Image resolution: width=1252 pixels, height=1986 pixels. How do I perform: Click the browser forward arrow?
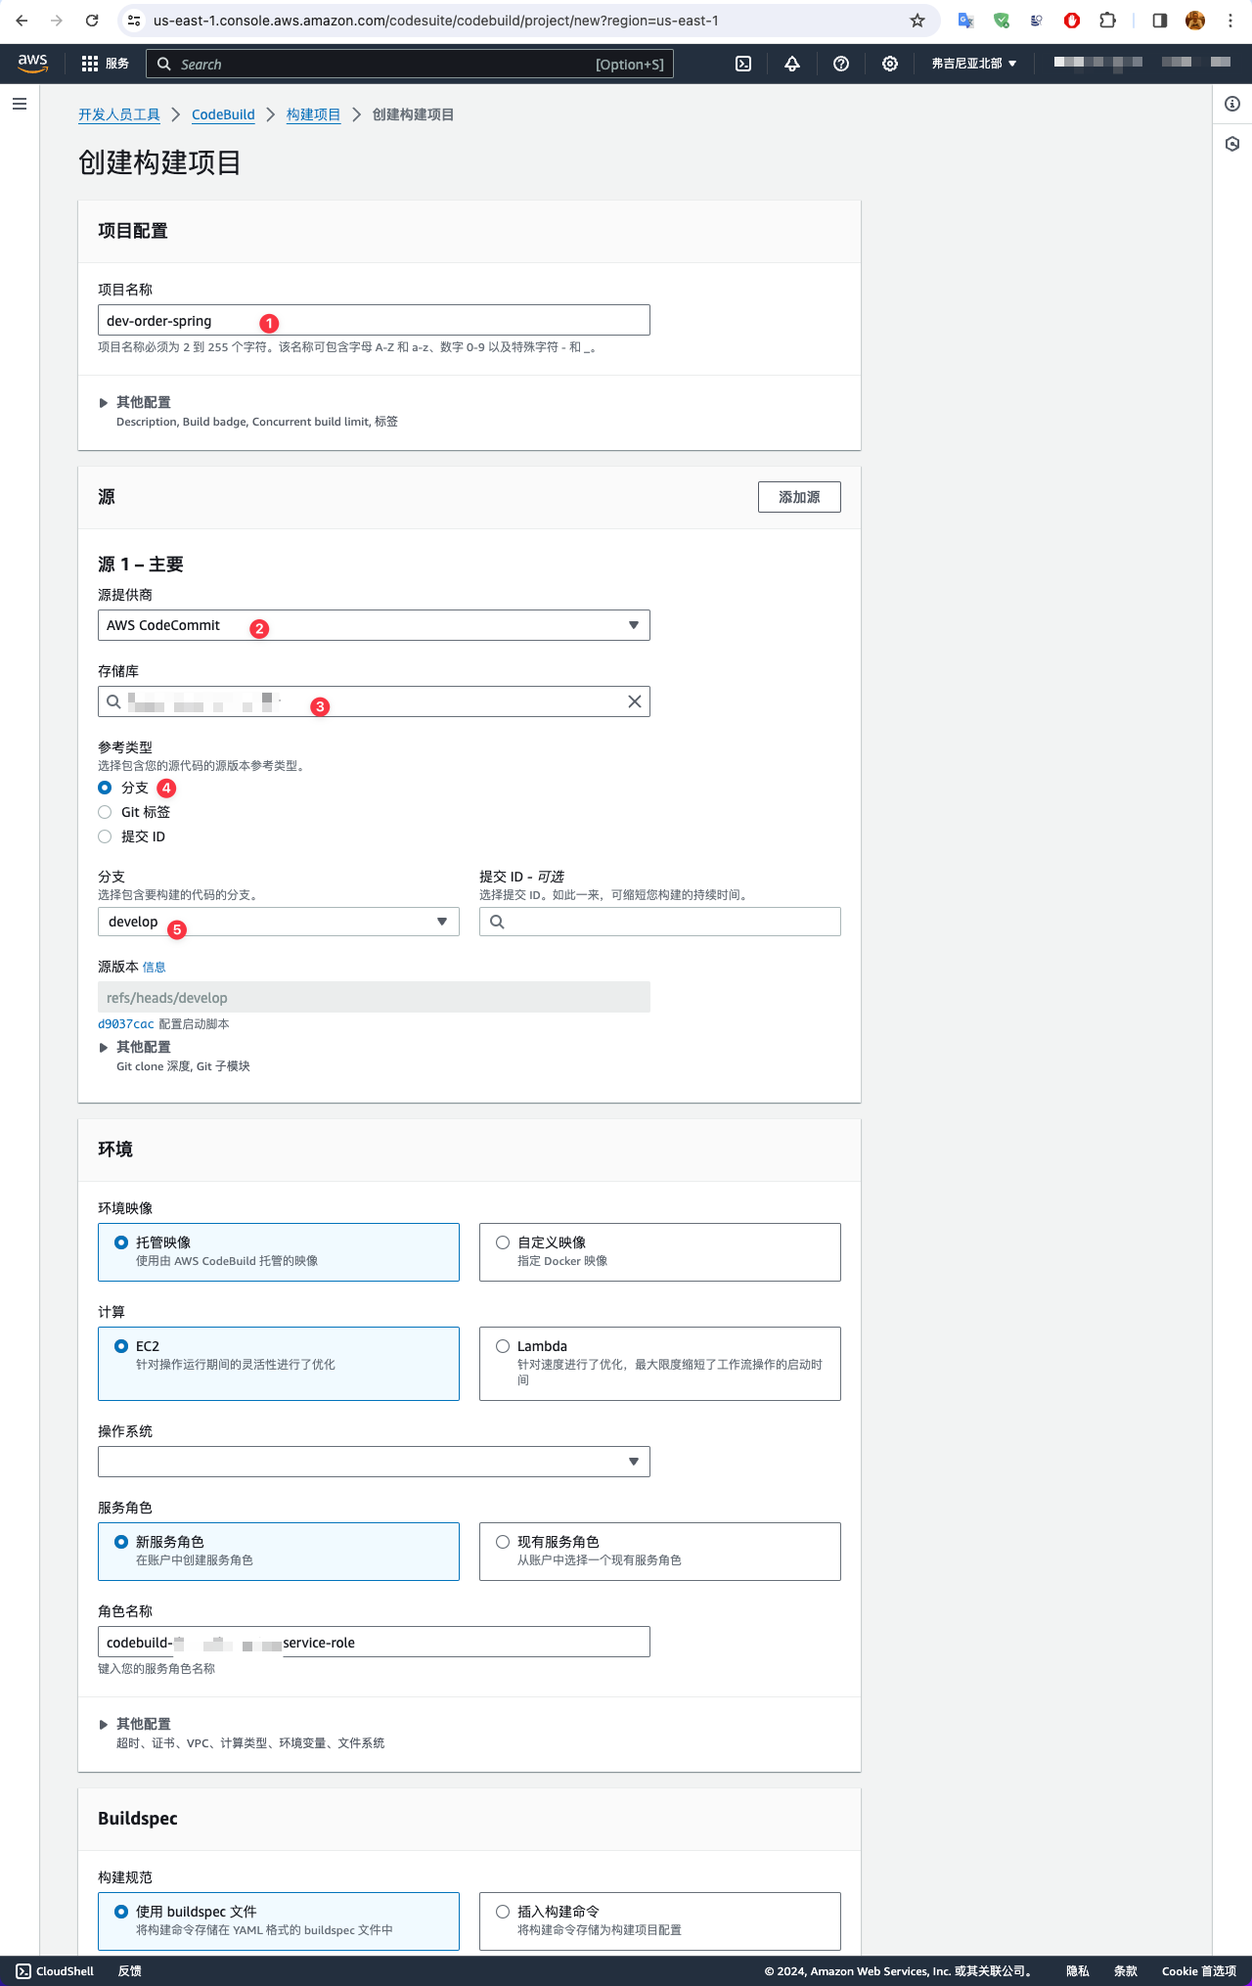(57, 21)
